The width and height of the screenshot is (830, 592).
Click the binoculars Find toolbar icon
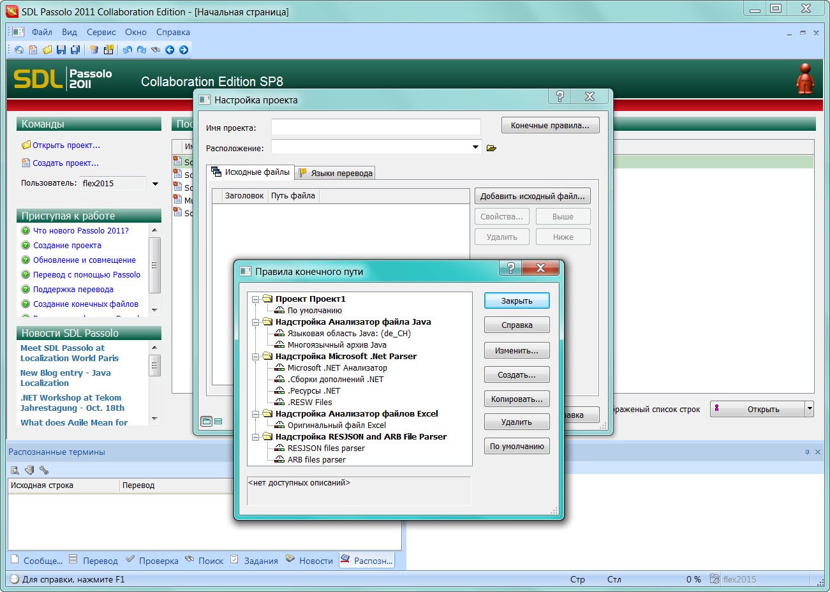point(156,50)
